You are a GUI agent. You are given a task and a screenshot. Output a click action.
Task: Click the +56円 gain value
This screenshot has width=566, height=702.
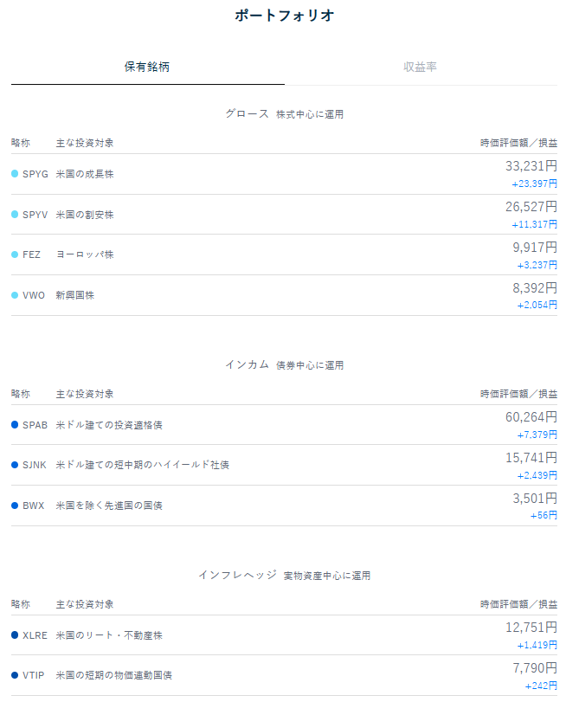(x=544, y=516)
